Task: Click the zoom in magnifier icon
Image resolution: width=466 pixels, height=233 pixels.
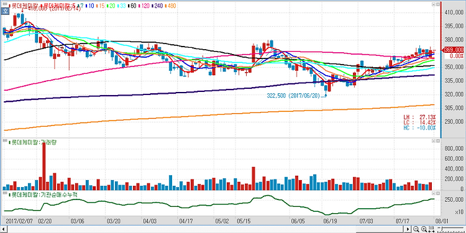Action: [x=424, y=229]
